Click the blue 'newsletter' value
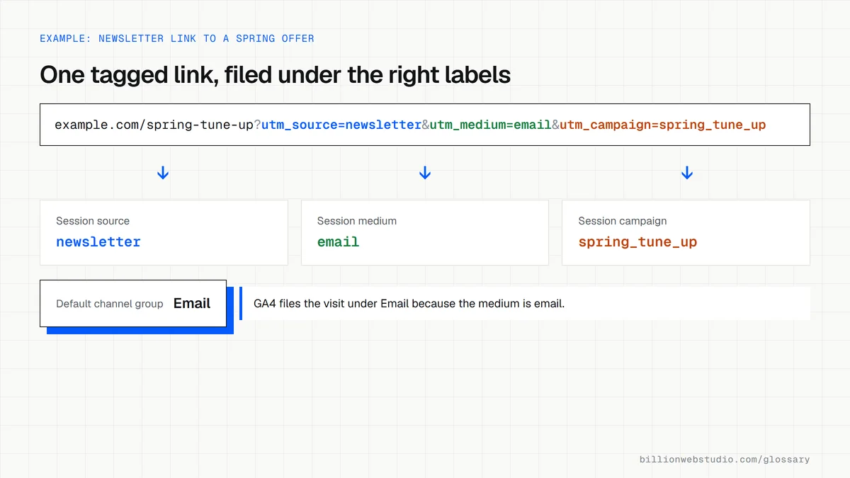The image size is (850, 478). [x=98, y=241]
